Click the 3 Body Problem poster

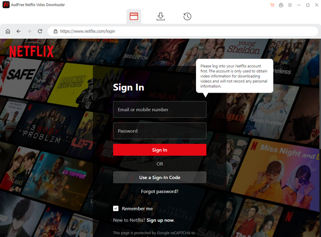47,127
